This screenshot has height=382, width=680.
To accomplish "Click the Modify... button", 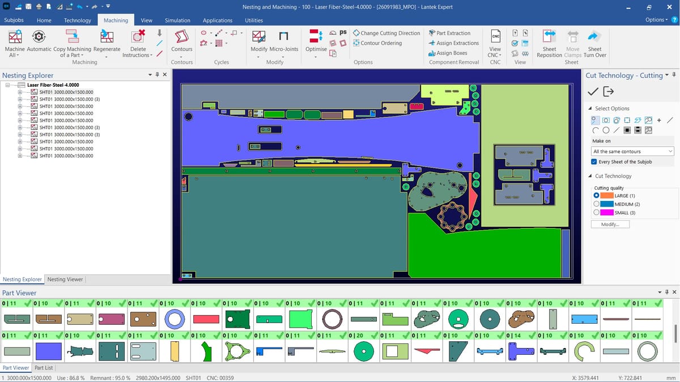I will pyautogui.click(x=610, y=224).
